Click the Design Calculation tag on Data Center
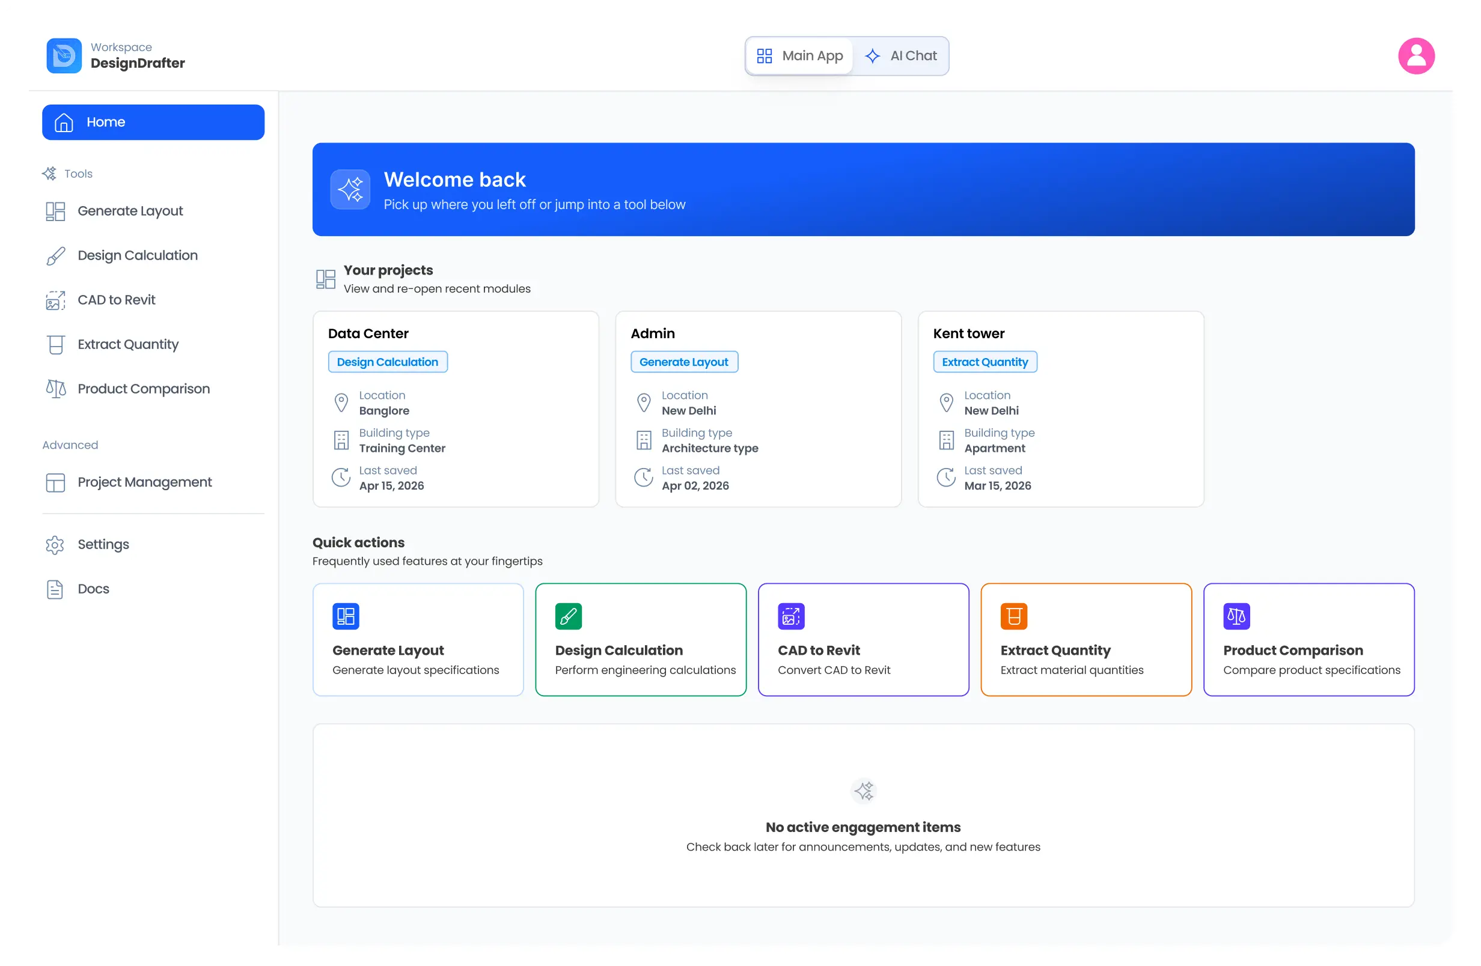Image resolution: width=1481 pixels, height=966 pixels. (388, 362)
